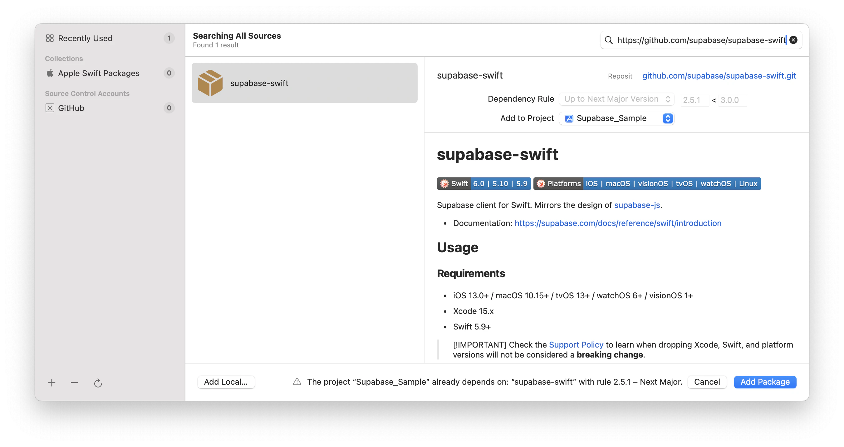This screenshot has height=447, width=844.
Task: Open the Add to Project Supabase_Sample popup
Action: (617, 118)
